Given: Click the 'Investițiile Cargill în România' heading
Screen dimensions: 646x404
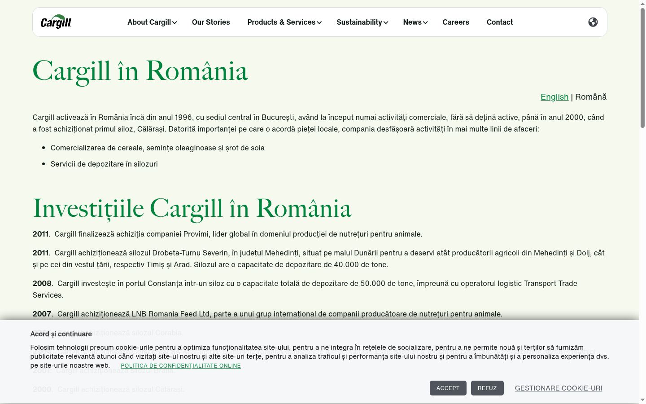Looking at the screenshot, I should (x=192, y=208).
